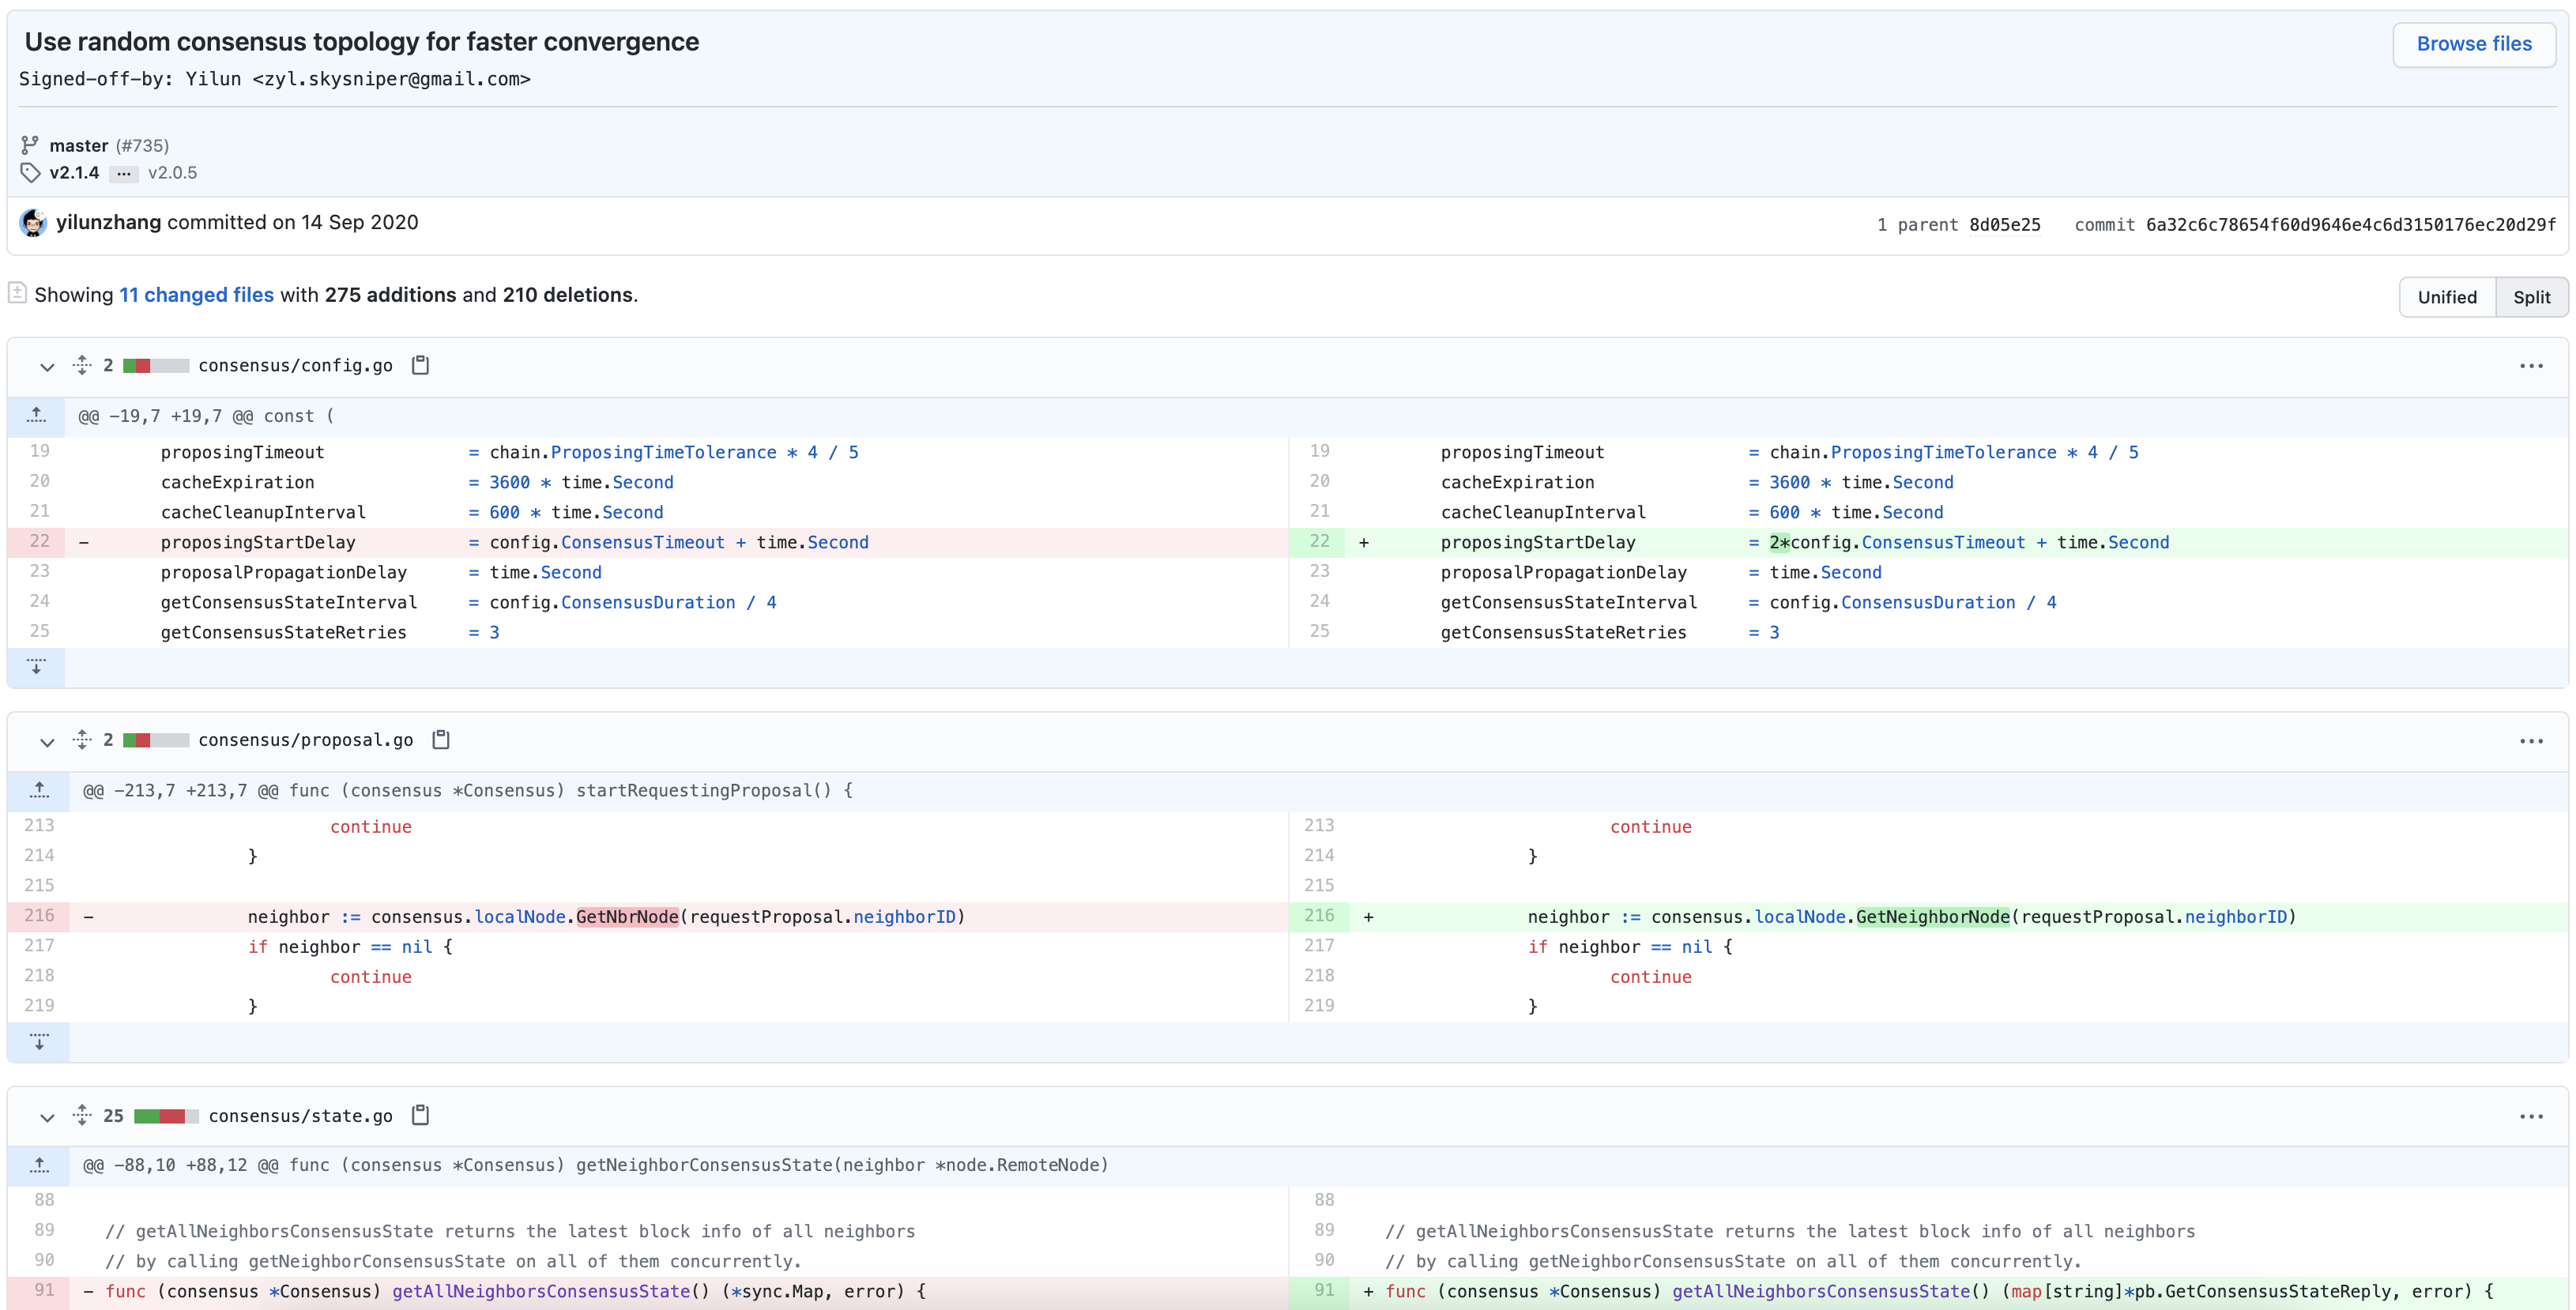Expand up above config.go hunk header

pyautogui.click(x=36, y=416)
